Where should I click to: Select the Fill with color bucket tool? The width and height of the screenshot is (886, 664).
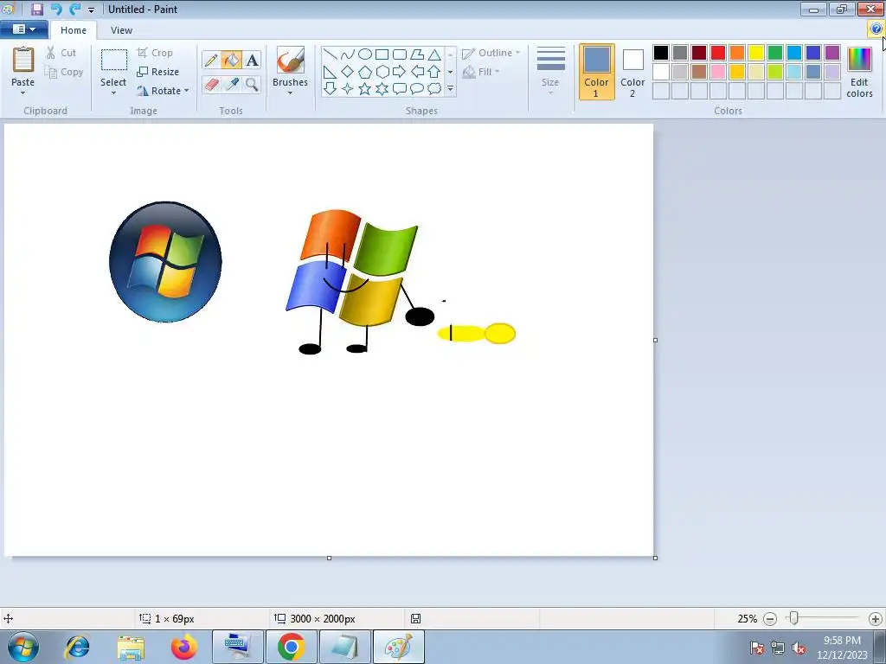pos(232,61)
